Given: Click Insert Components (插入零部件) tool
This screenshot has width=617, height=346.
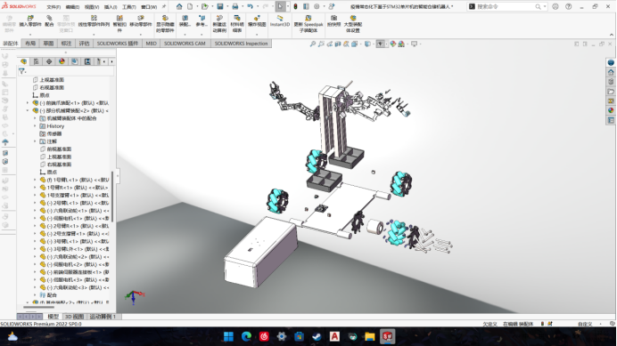Looking at the screenshot, I should pyautogui.click(x=30, y=21).
